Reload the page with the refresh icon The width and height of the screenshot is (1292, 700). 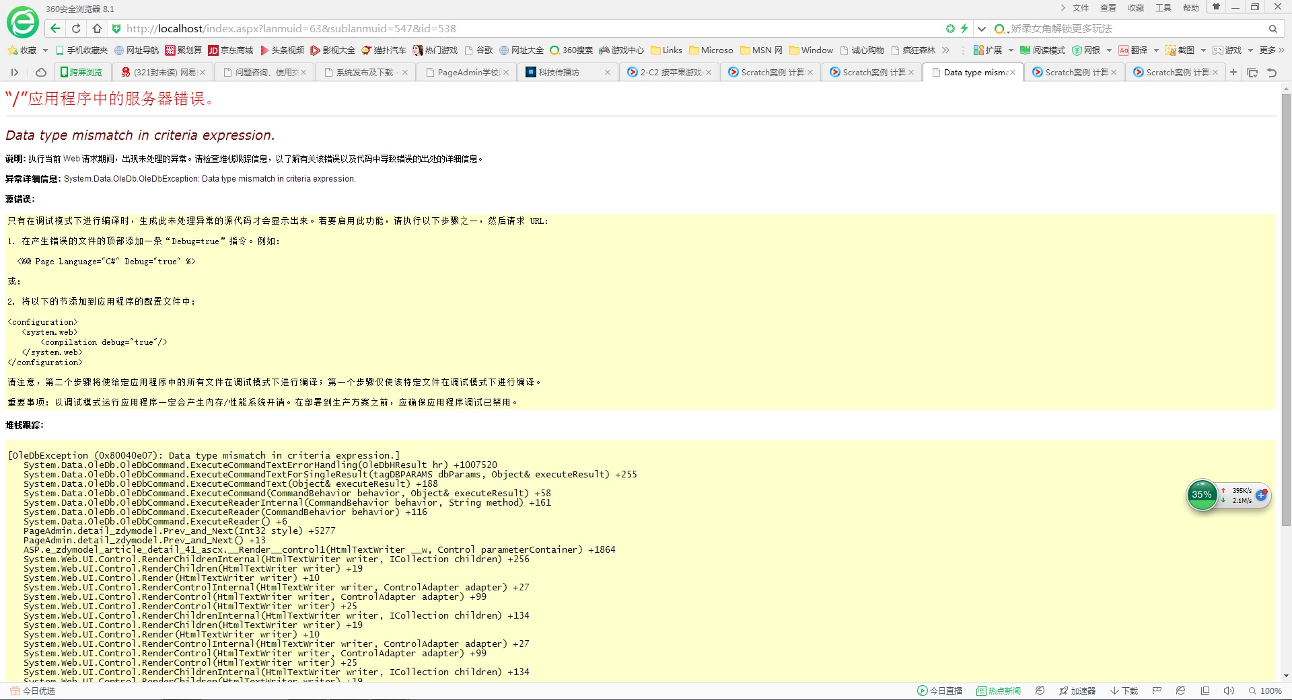tap(76, 28)
